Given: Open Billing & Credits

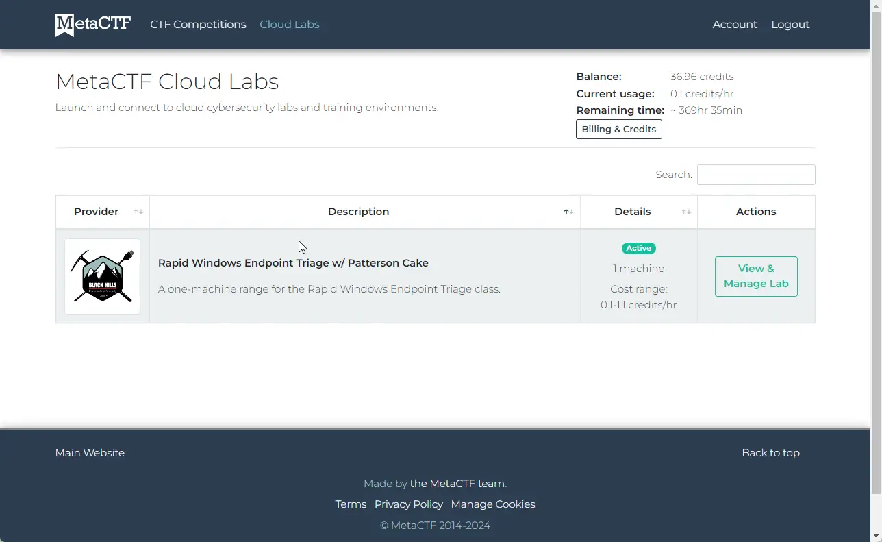Looking at the screenshot, I should pos(619,129).
